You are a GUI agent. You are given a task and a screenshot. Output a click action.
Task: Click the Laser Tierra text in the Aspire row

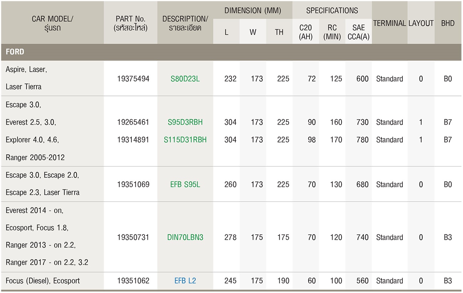coord(24,87)
